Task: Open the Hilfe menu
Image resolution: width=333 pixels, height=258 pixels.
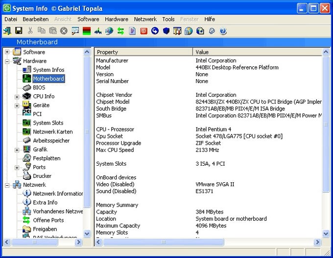Action: (210, 19)
